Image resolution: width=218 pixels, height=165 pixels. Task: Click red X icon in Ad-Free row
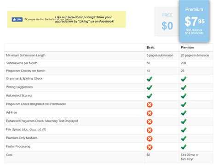(x=149, y=113)
